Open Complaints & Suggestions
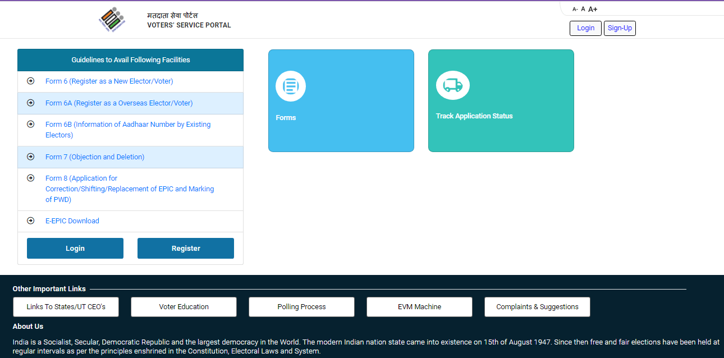 tap(537, 307)
